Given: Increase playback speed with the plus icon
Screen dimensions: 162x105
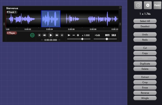Looking at the screenshot, I should (x=78, y=35).
